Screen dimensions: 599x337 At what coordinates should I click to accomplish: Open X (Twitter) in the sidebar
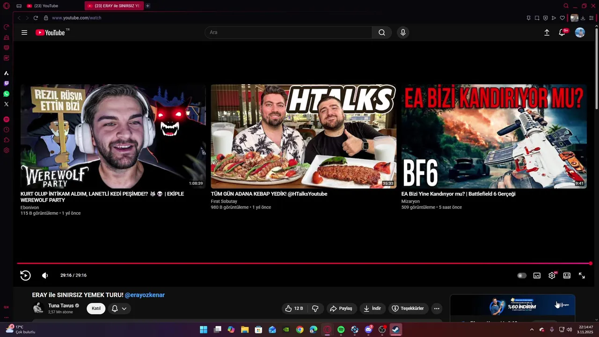tap(6, 104)
